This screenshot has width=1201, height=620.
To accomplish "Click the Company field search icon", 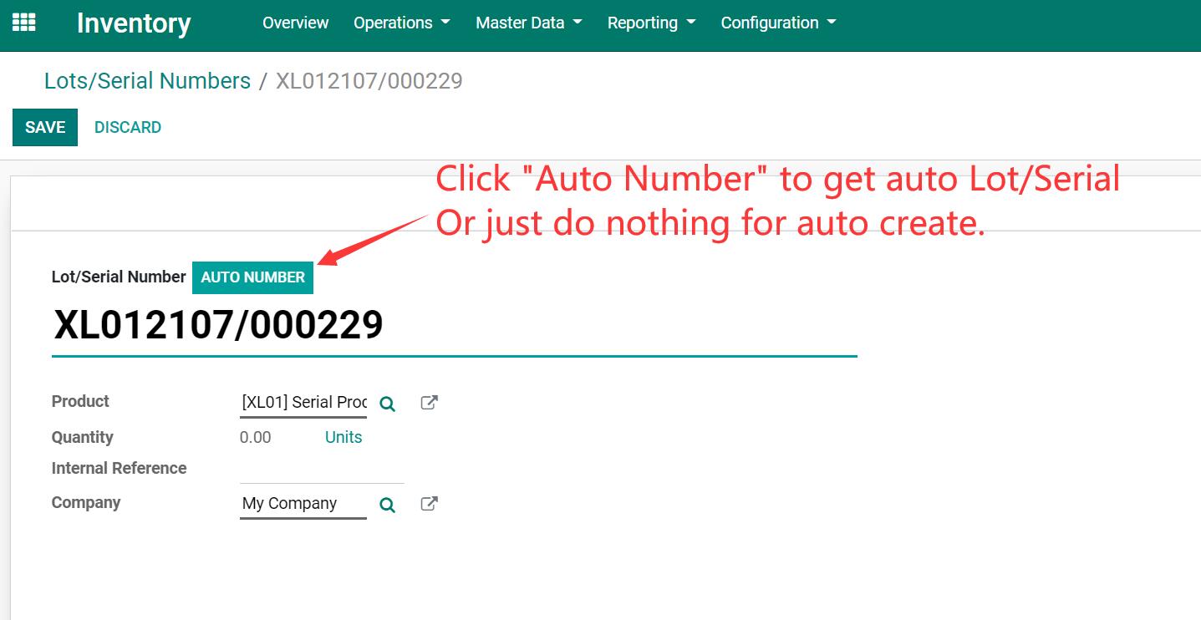I will tap(387, 505).
